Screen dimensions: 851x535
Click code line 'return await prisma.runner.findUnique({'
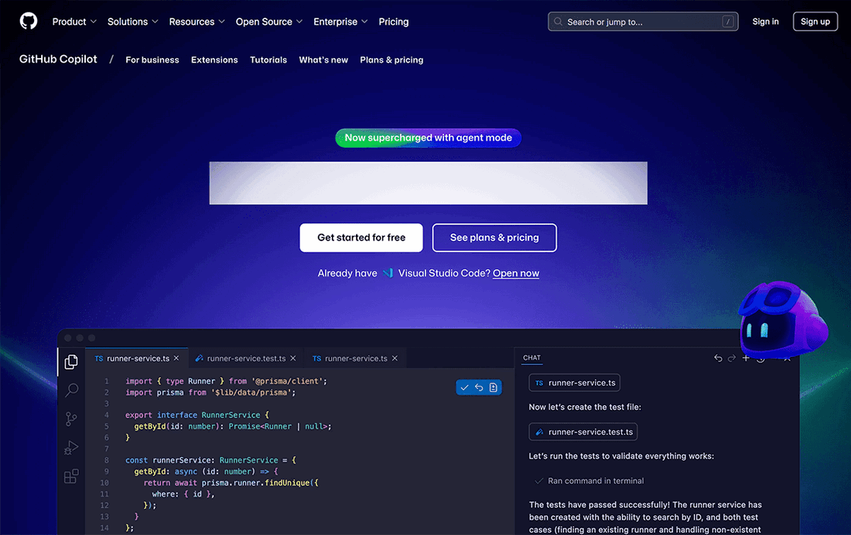click(x=231, y=483)
